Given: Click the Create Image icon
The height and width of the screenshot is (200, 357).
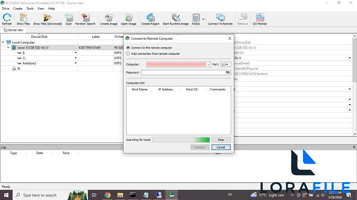Looking at the screenshot, I should pos(109,19).
